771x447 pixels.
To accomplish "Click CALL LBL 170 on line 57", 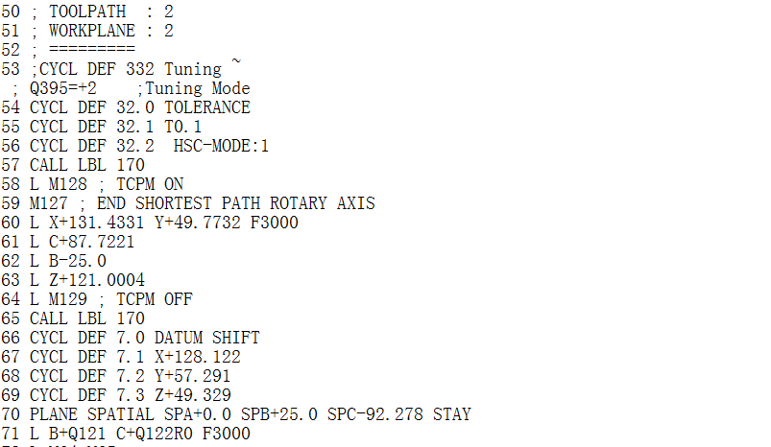I will (x=86, y=165).
